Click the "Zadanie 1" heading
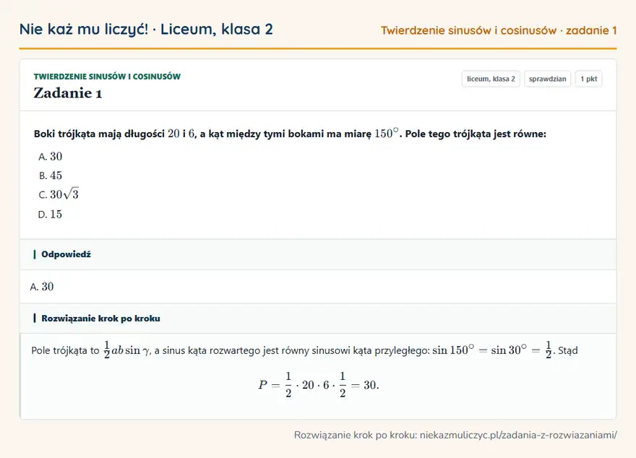The height and width of the screenshot is (458, 636). click(68, 93)
